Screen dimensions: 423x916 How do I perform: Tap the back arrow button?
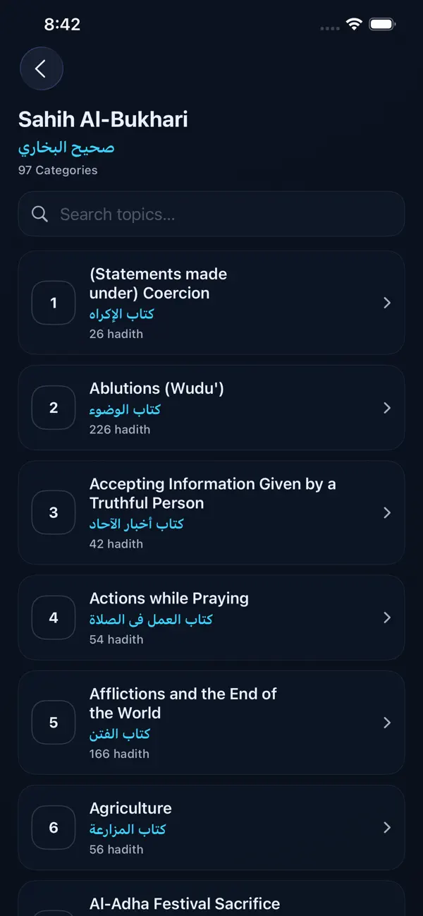(x=42, y=68)
